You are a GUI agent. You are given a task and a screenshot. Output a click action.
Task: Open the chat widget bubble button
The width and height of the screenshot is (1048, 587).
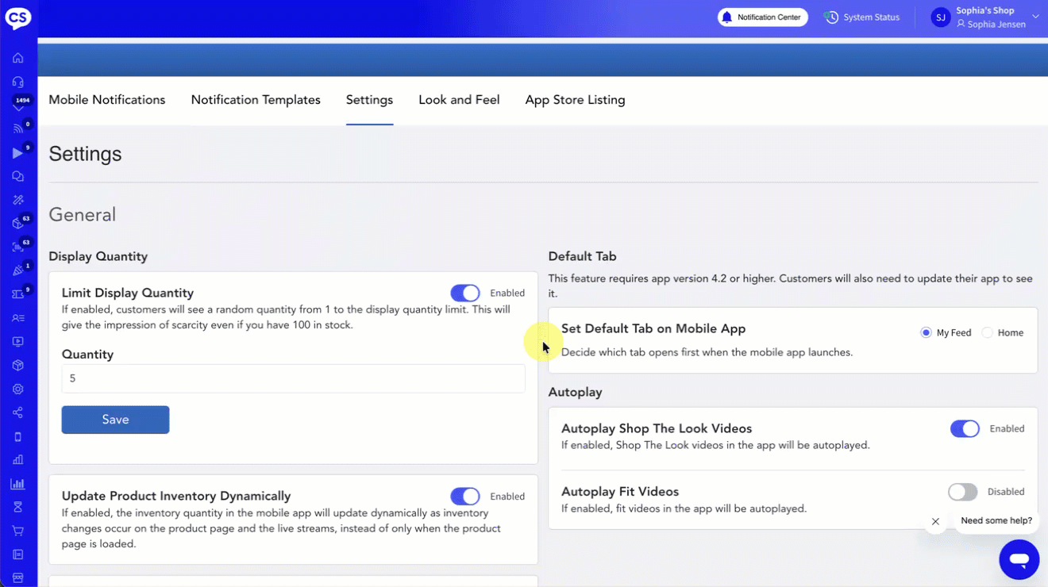click(1019, 559)
